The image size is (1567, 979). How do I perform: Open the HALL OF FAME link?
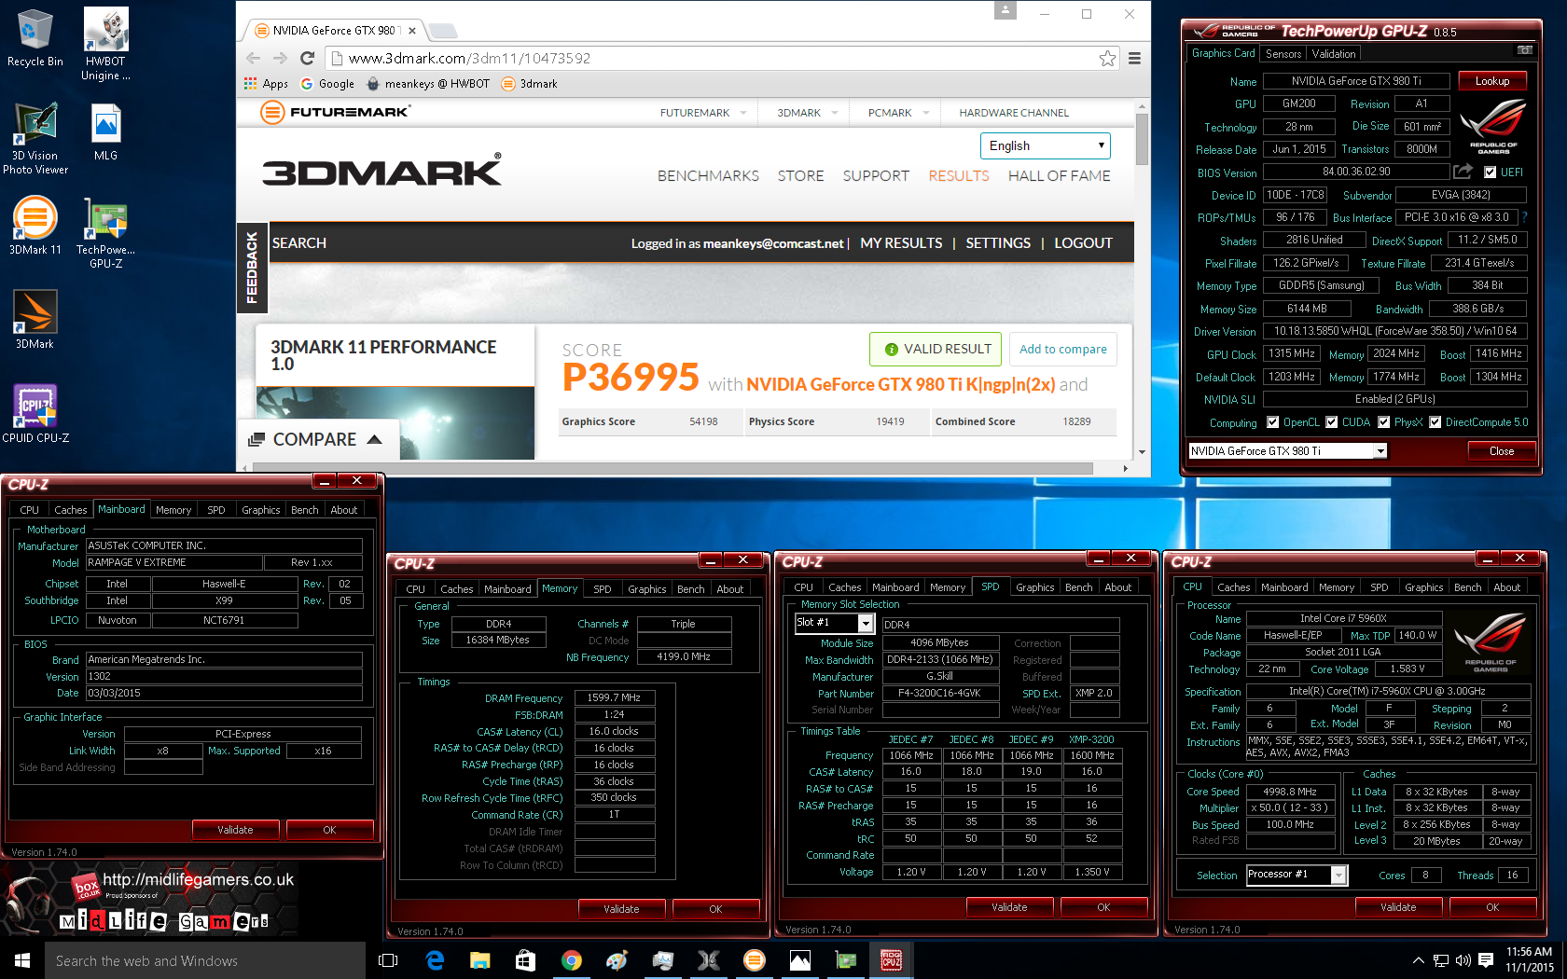click(1059, 176)
